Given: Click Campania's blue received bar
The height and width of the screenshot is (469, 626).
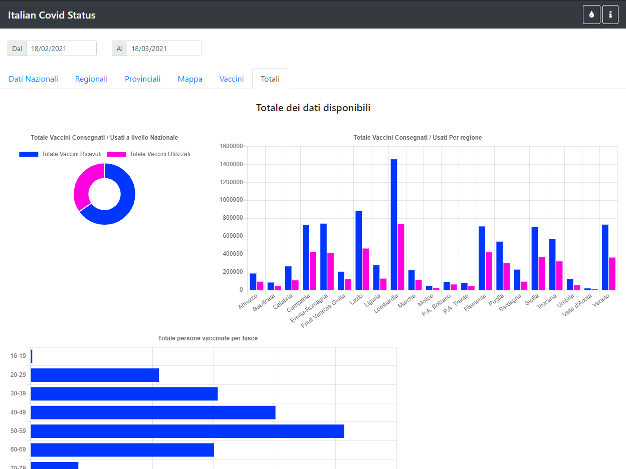Looking at the screenshot, I should click(x=306, y=257).
